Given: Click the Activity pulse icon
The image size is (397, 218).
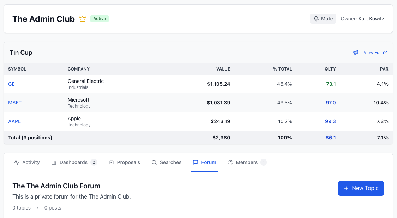Looking at the screenshot, I should 17,162.
